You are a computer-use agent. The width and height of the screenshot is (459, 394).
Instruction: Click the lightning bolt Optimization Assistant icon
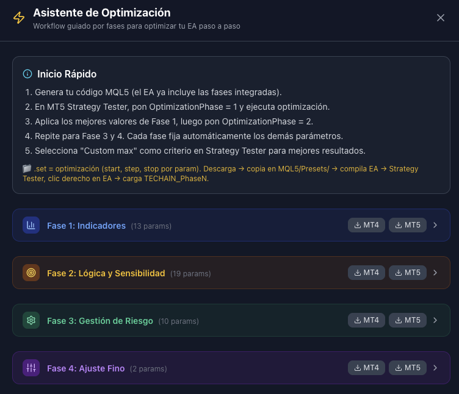(19, 18)
